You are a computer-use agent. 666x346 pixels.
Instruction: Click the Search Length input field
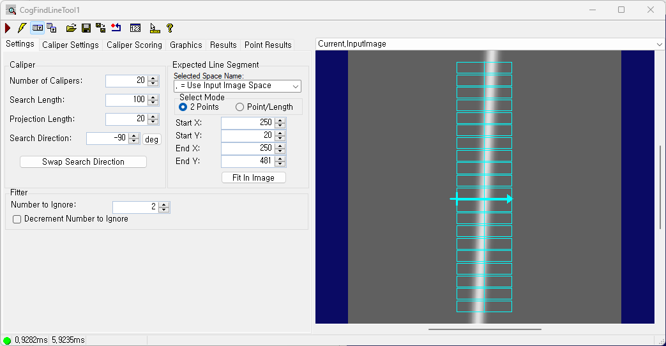click(x=126, y=100)
